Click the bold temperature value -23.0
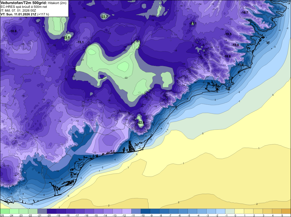The height and width of the screenshot is (217, 291). (x=67, y=37)
